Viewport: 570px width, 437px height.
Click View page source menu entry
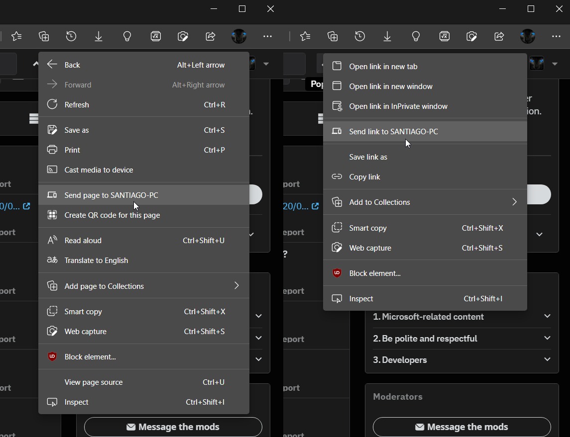94,382
